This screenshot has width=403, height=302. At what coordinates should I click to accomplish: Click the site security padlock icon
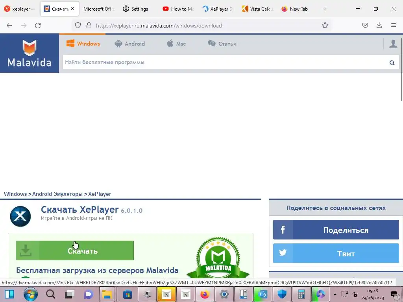tap(89, 26)
